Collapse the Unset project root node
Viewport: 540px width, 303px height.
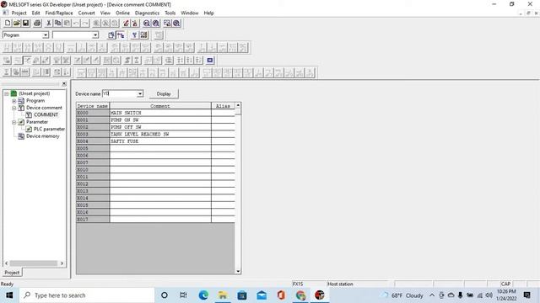[6, 93]
